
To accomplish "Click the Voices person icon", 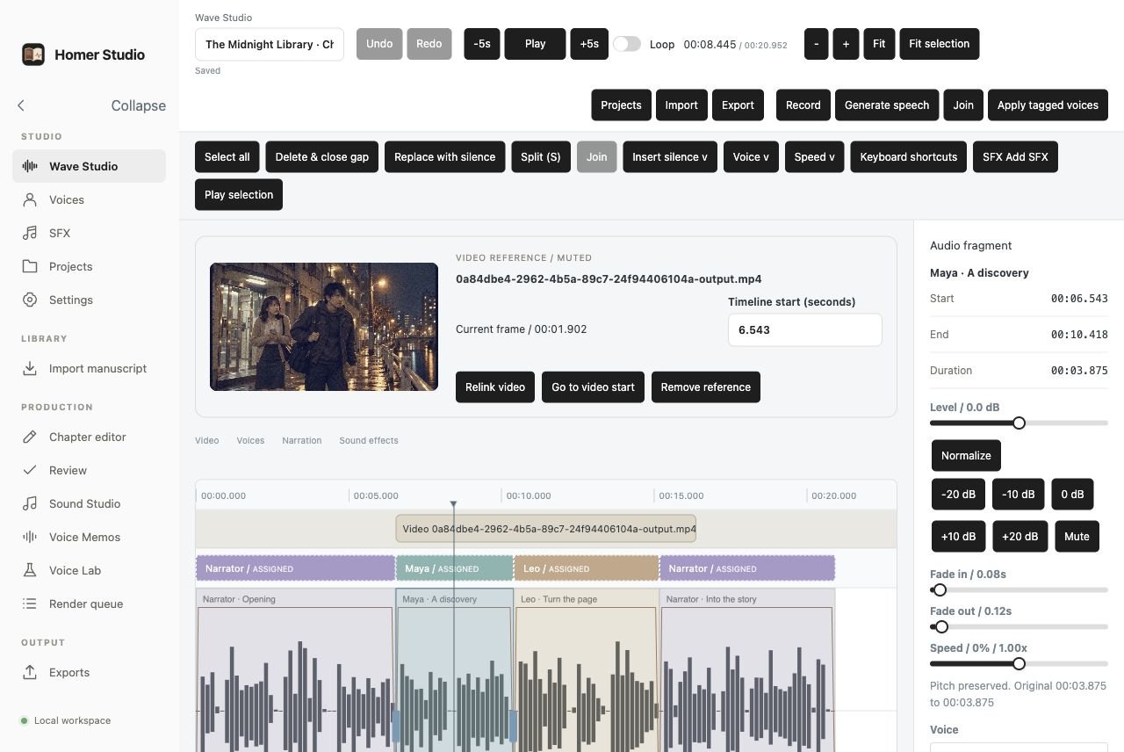I will [30, 199].
